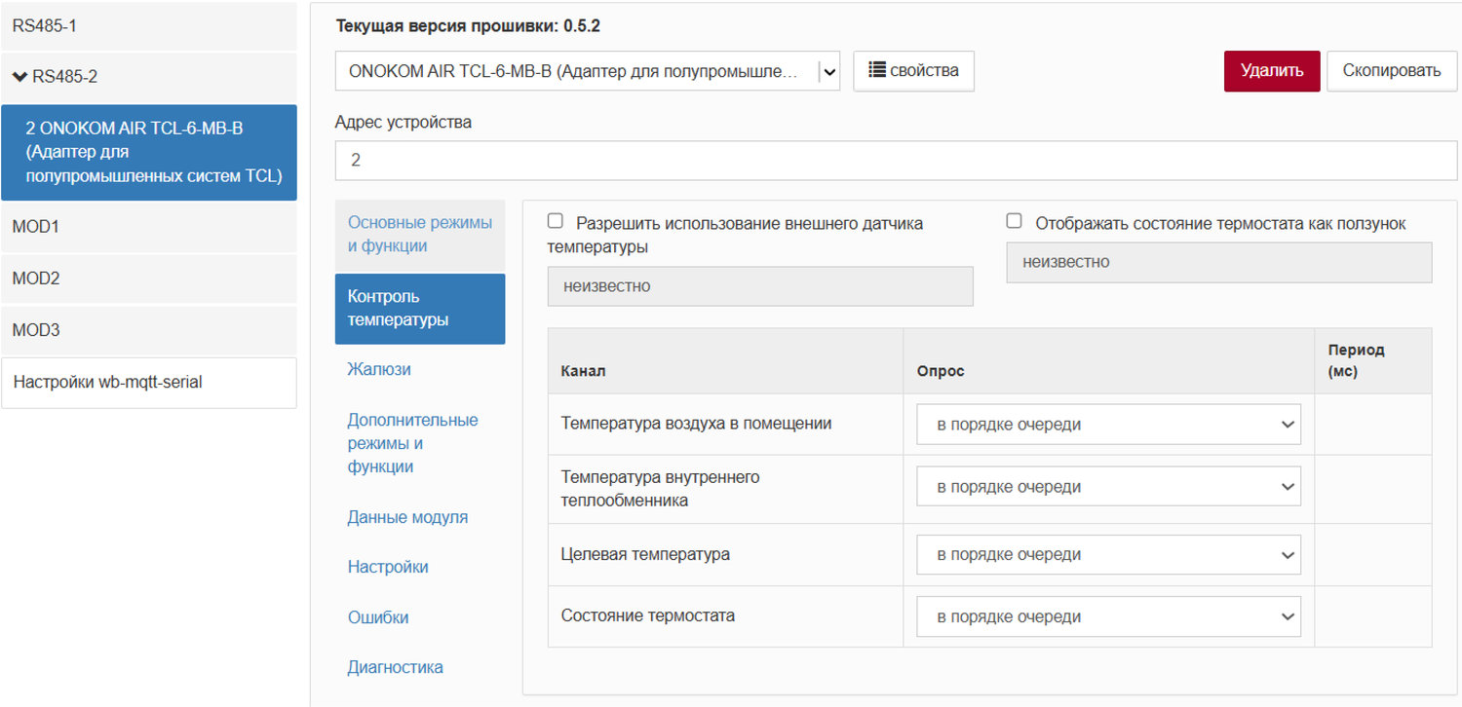Click the list icon on the свойства button
The height and width of the screenshot is (707, 1462).
point(877,70)
